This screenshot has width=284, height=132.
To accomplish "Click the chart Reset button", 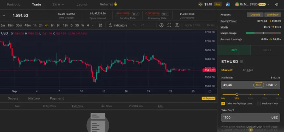I will click(211, 25).
